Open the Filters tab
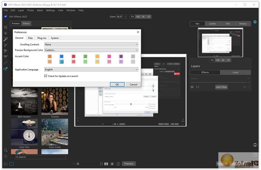 pyautogui.click(x=26, y=23)
